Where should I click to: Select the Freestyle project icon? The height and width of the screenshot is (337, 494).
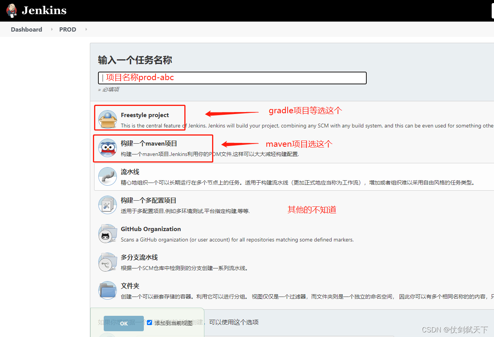point(107,118)
